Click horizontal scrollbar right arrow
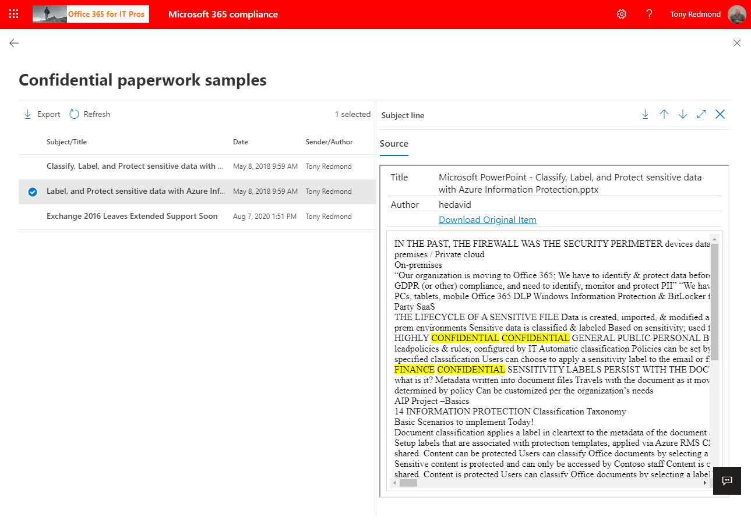The image size is (751, 525). (705, 483)
